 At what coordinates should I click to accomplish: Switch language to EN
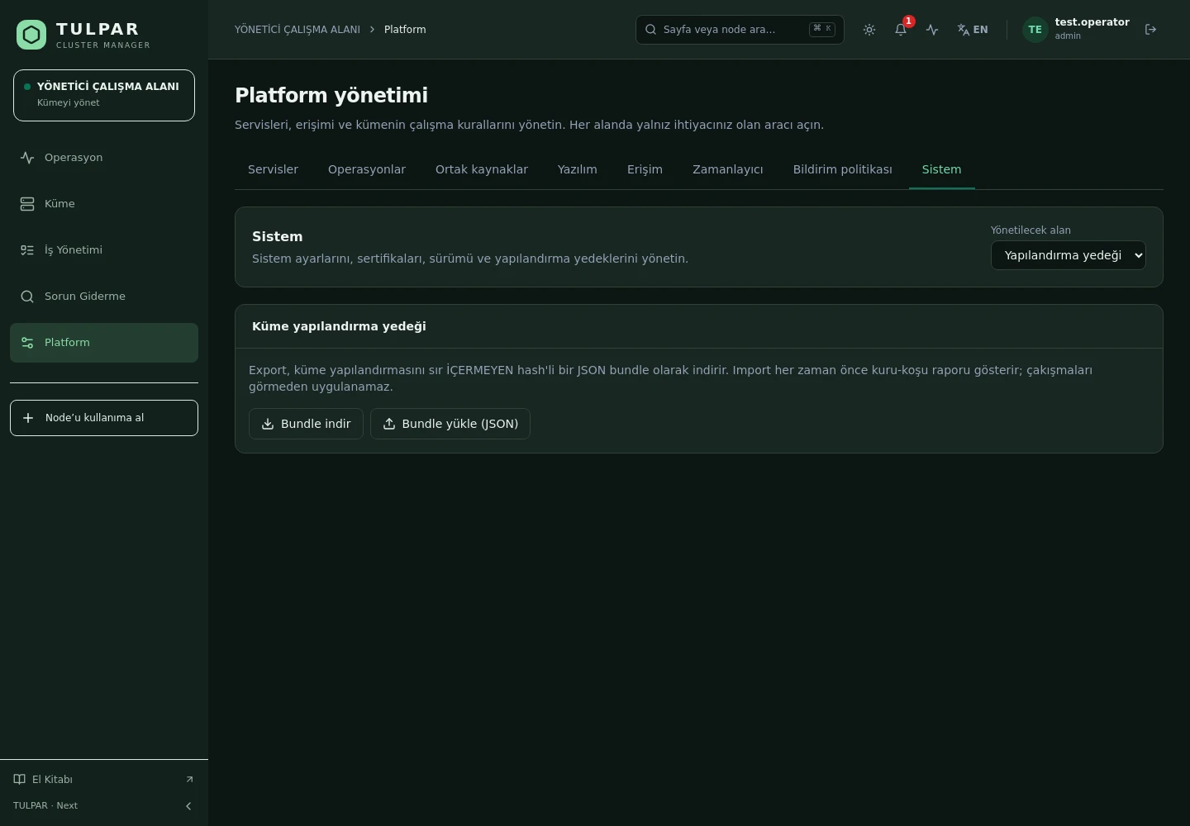(973, 30)
